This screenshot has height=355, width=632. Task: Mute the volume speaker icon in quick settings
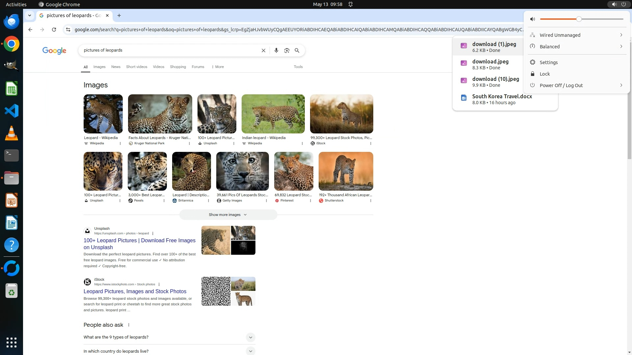point(533,19)
